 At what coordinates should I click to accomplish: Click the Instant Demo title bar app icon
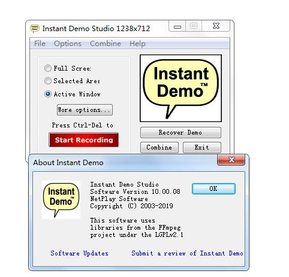tap(35, 29)
